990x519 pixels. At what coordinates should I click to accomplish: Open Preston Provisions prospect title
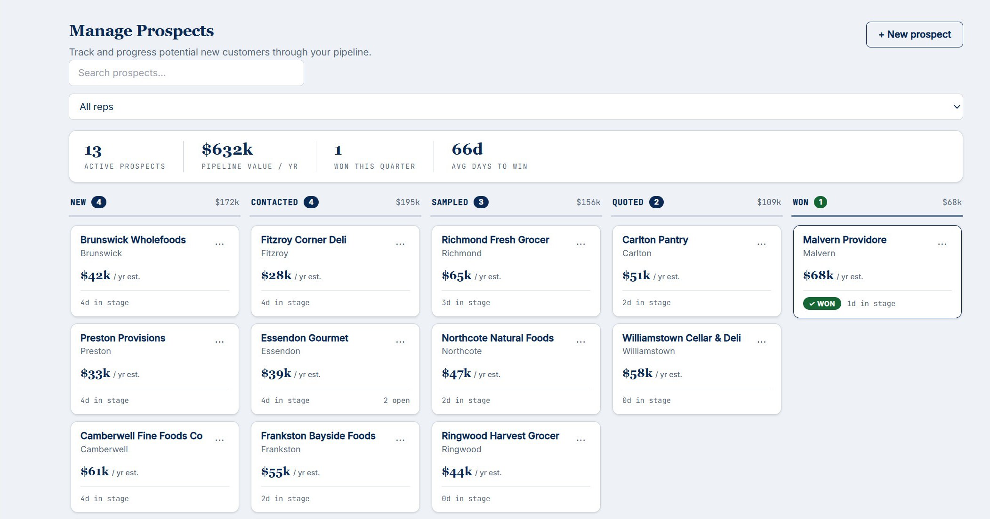tap(123, 338)
